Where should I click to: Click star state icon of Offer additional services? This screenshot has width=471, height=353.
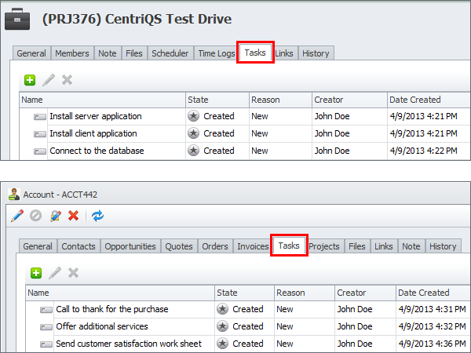point(223,326)
